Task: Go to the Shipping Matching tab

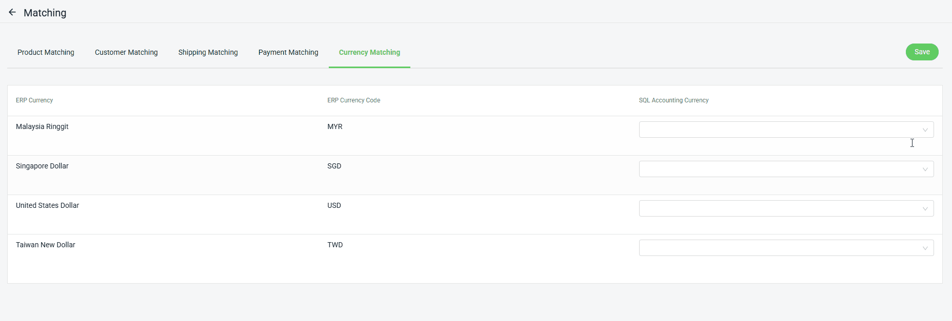Action: (208, 52)
